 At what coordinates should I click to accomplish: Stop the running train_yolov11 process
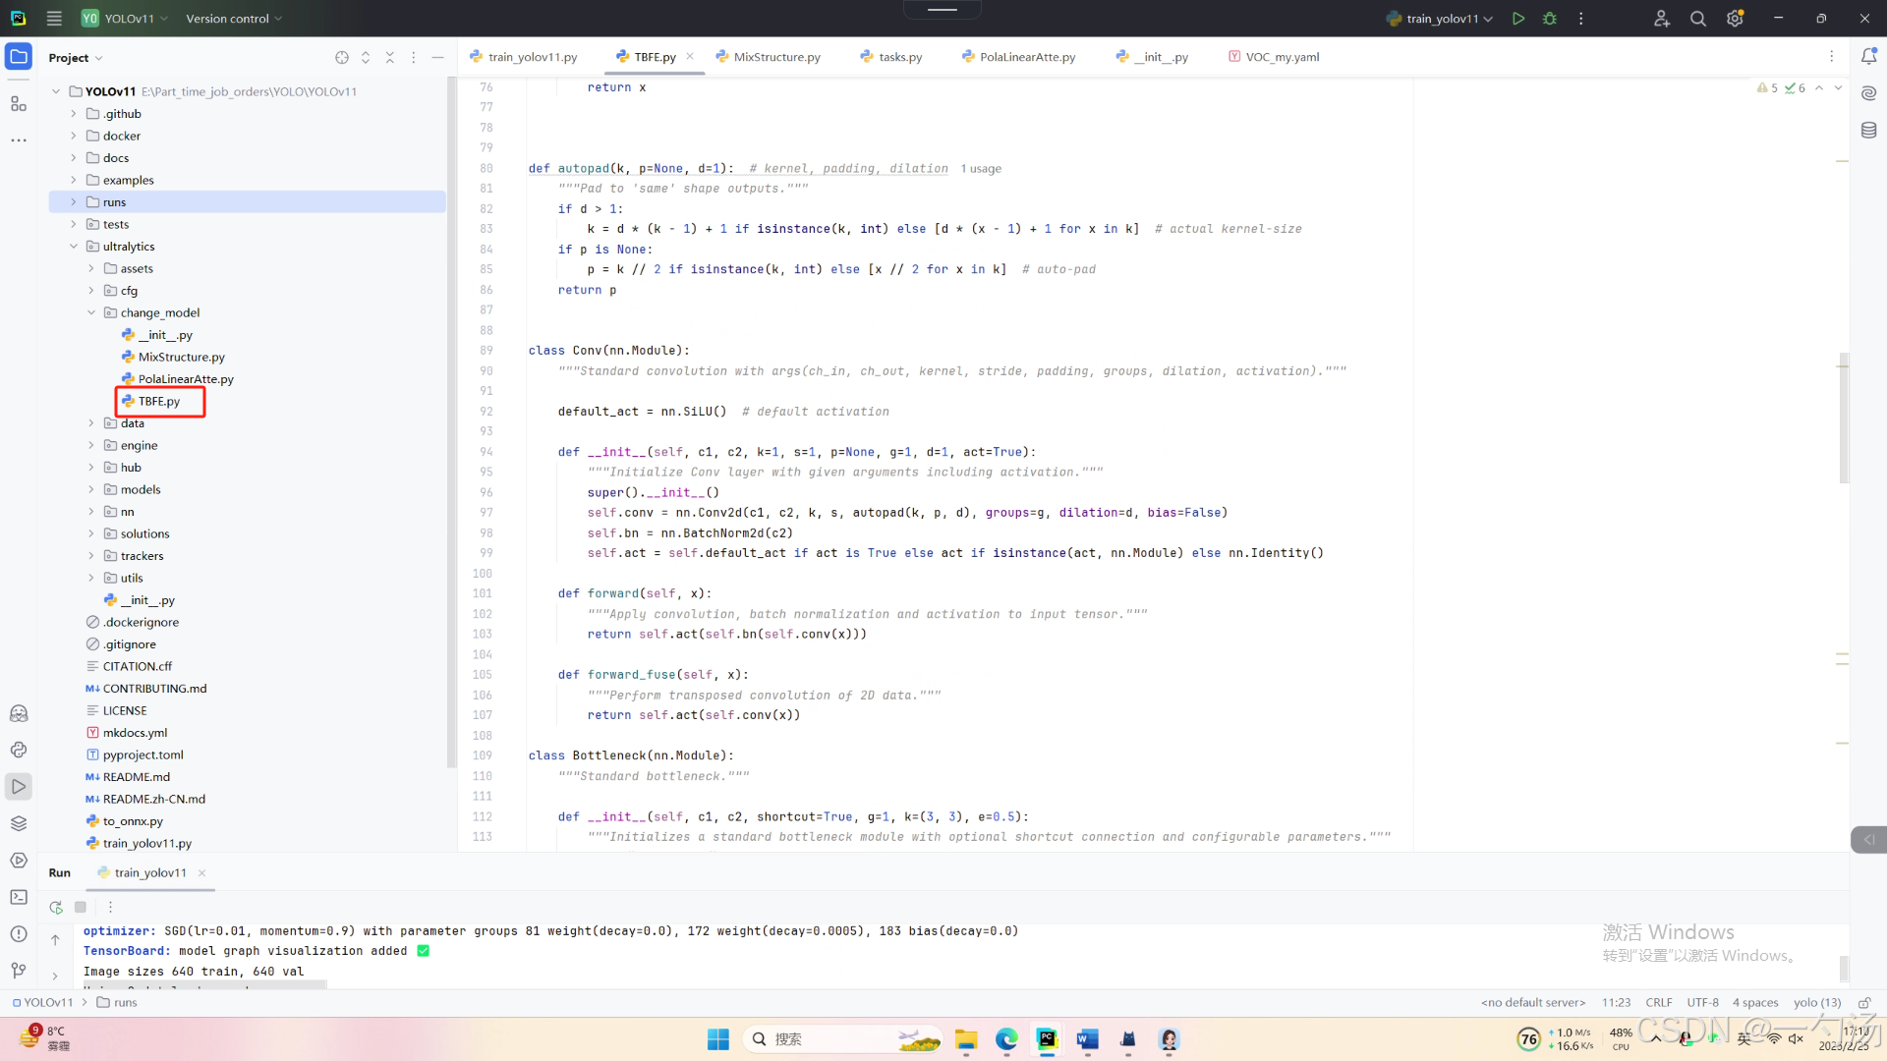pyautogui.click(x=81, y=907)
